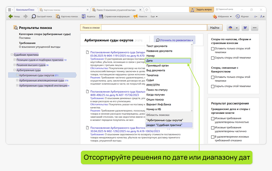
Task: Click the refine menu scrollbar
Action: [192, 78]
